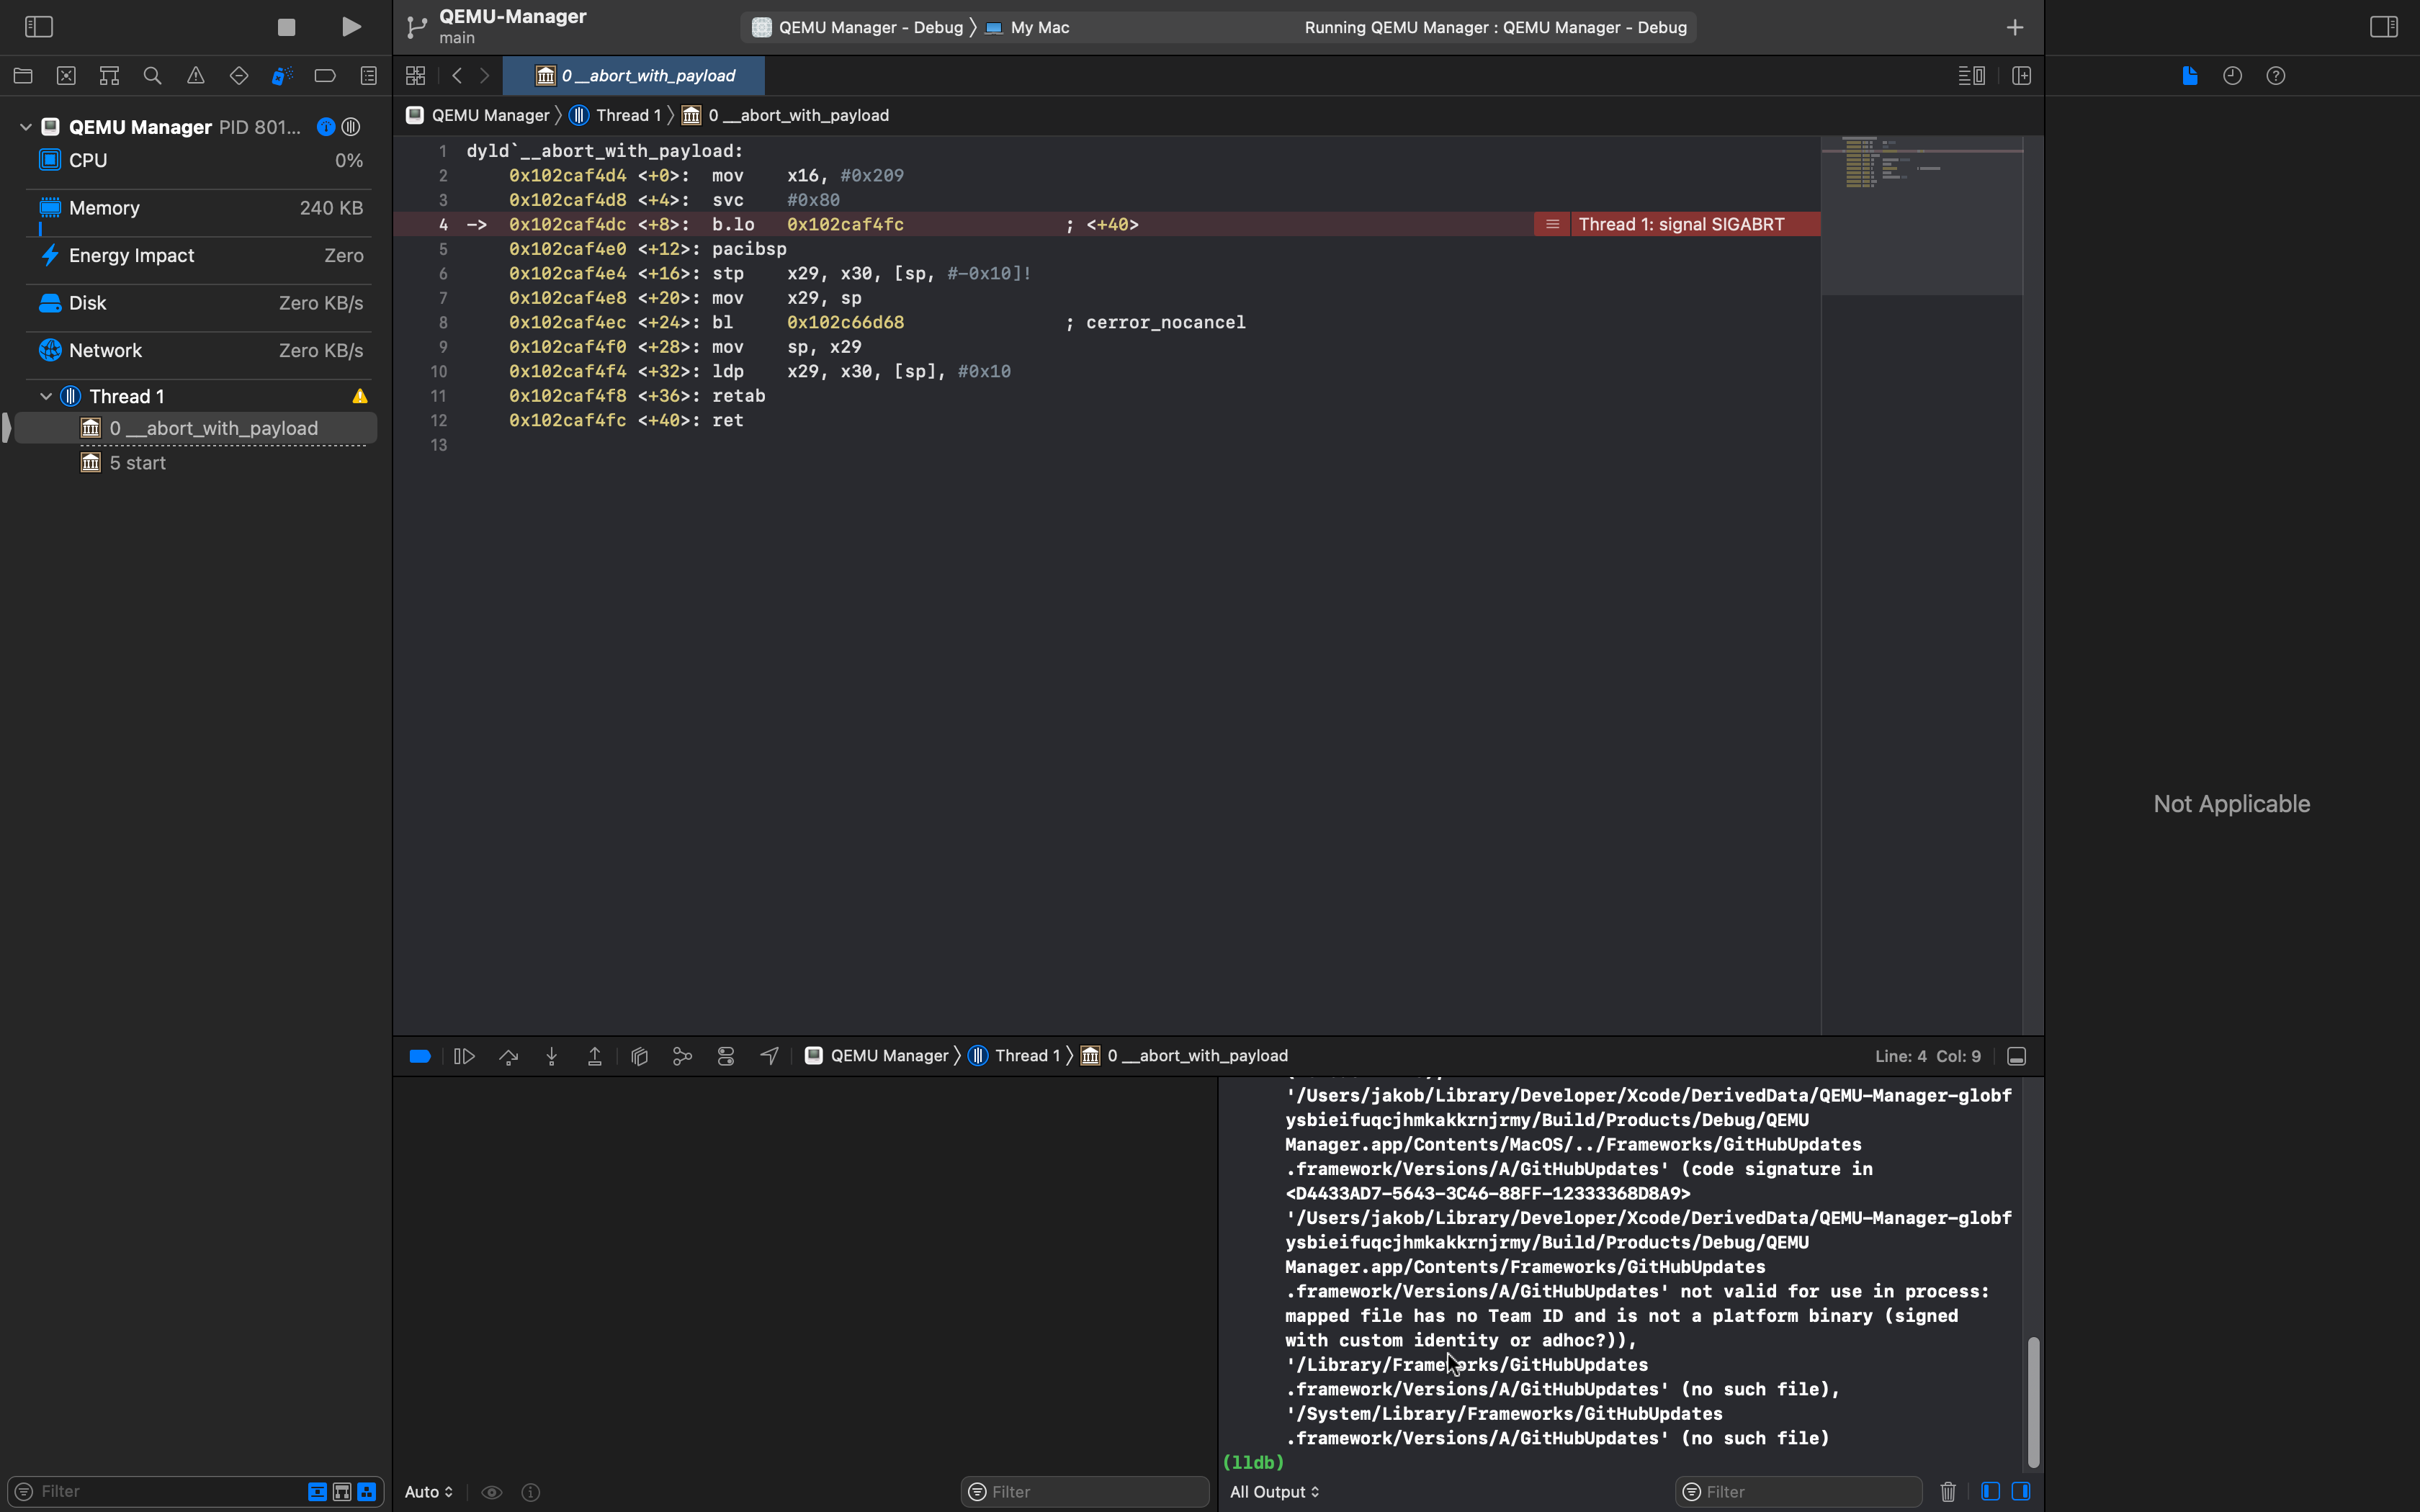Show the History inspector

point(2233,76)
